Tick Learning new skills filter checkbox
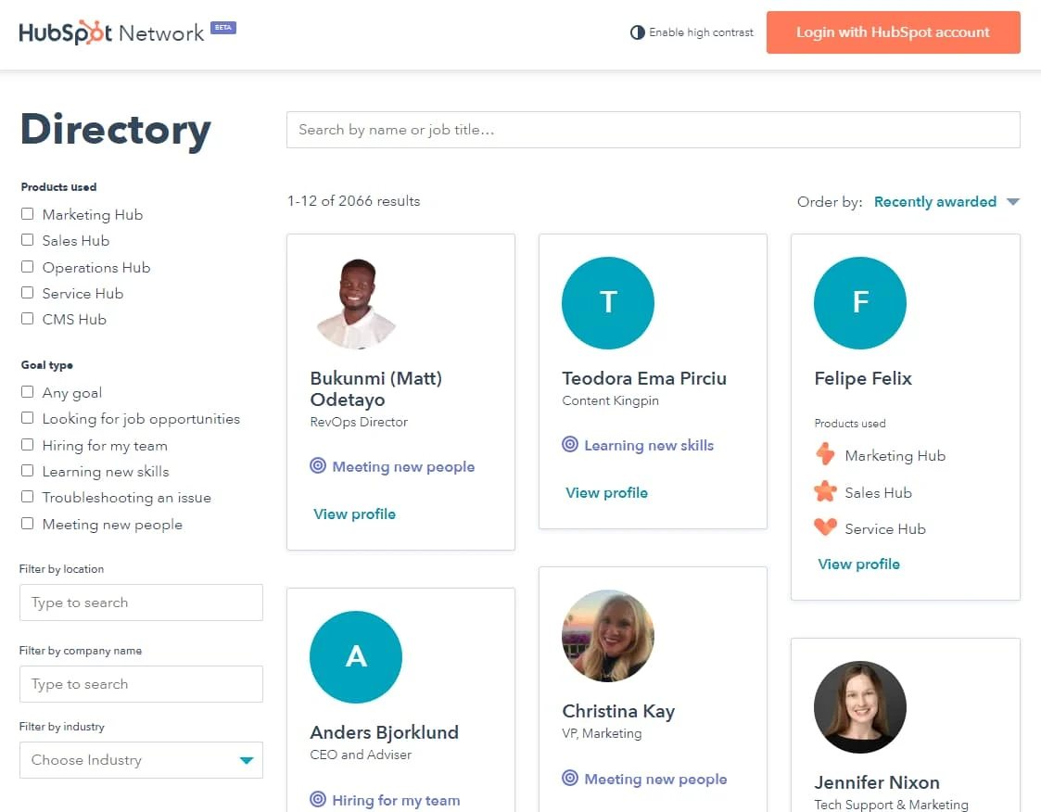This screenshot has height=812, width=1041. (x=27, y=470)
